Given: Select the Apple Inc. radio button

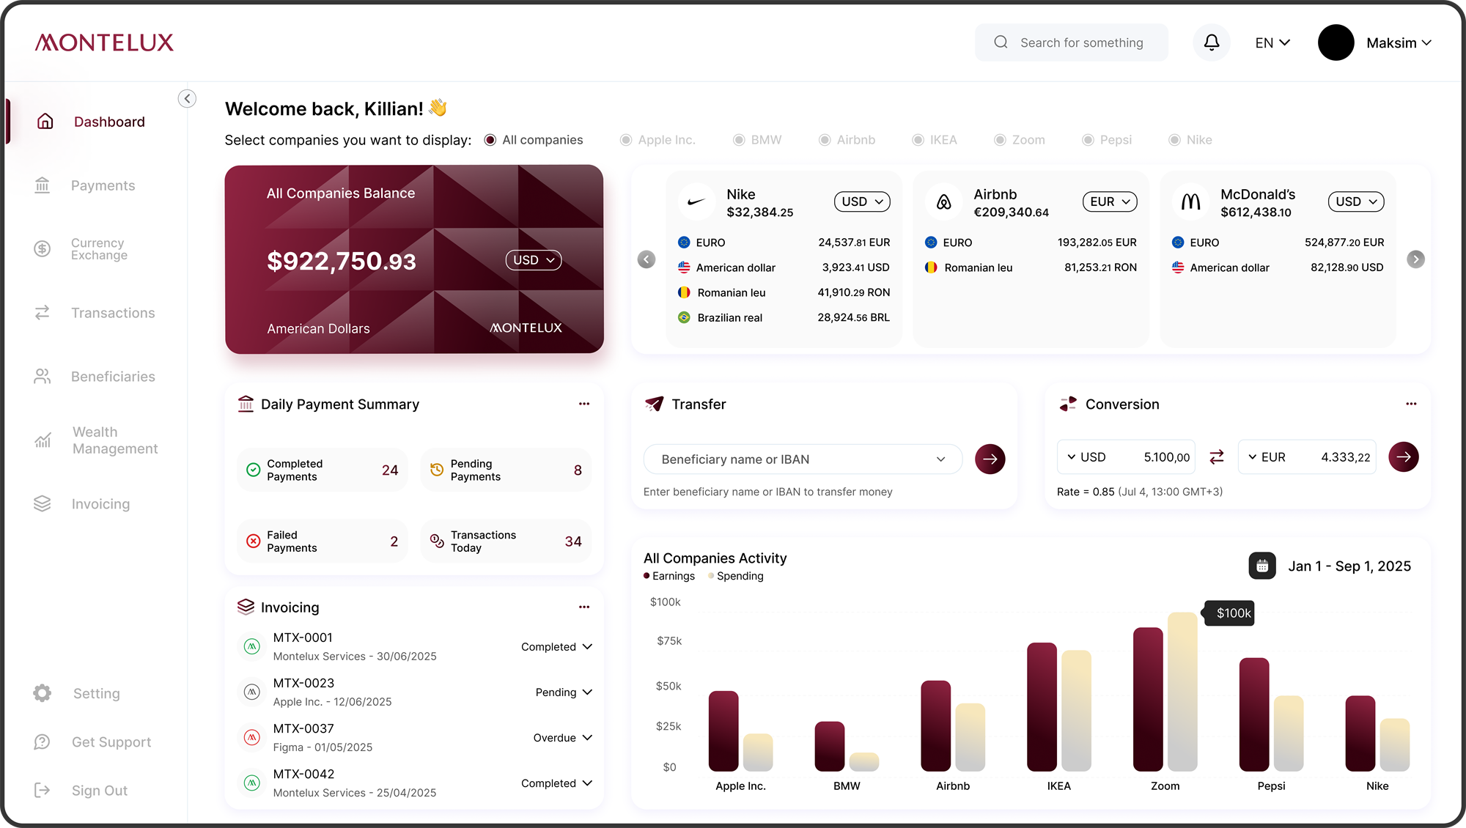Looking at the screenshot, I should point(626,140).
